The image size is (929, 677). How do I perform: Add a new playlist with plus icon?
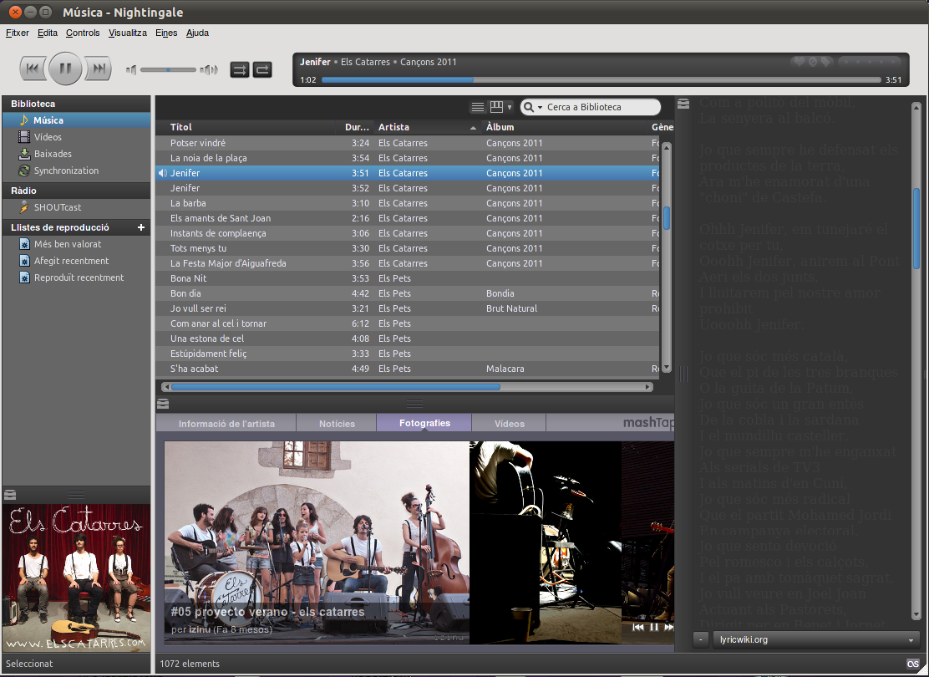point(141,227)
